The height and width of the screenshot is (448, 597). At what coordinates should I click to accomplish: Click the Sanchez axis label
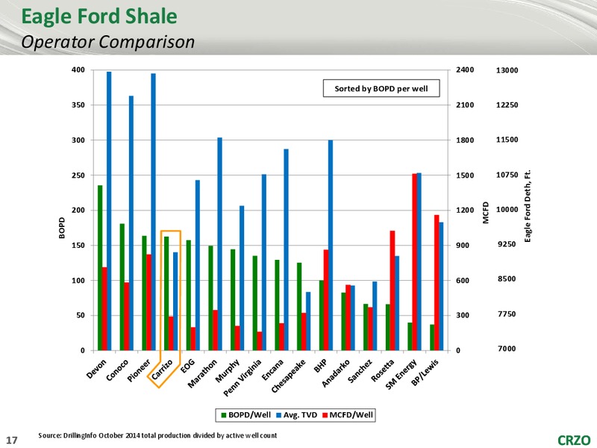[360, 370]
